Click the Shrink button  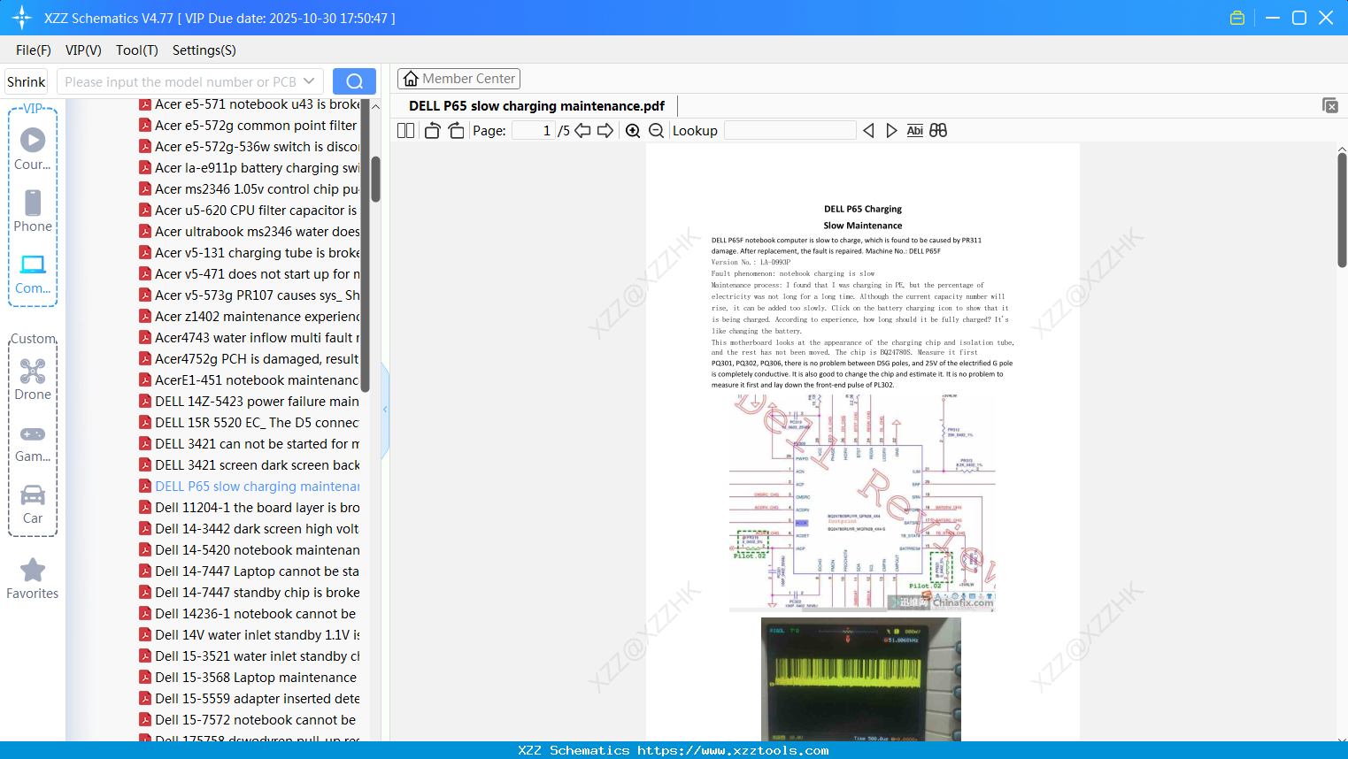[27, 81]
